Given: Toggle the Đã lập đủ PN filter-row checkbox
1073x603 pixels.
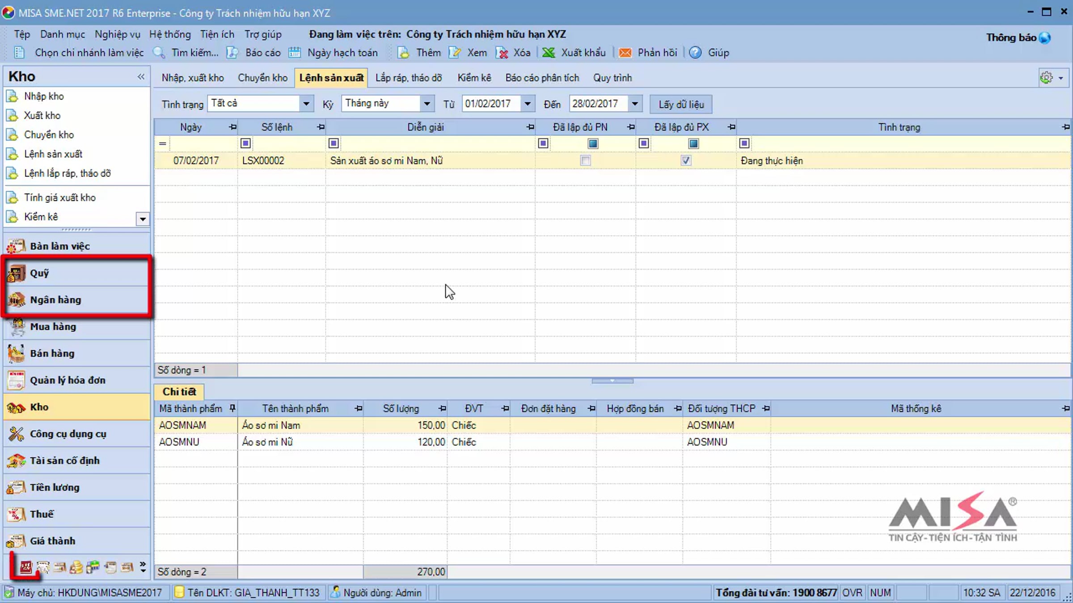Looking at the screenshot, I should click(593, 143).
